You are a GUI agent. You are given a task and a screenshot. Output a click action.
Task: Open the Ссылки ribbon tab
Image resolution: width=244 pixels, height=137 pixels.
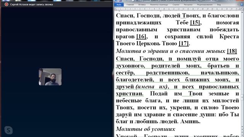click(176, 5)
